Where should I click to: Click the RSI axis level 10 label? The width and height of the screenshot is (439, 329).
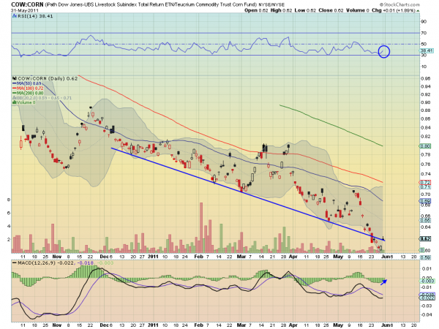click(424, 67)
